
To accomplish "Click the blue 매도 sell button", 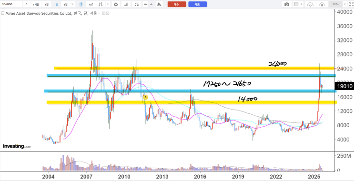I will coord(198,4).
